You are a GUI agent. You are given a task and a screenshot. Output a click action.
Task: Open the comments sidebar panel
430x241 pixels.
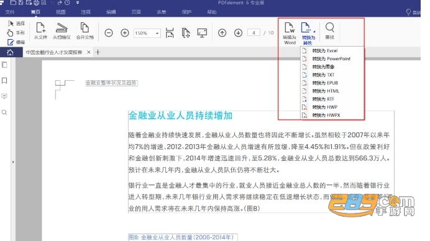point(4,96)
